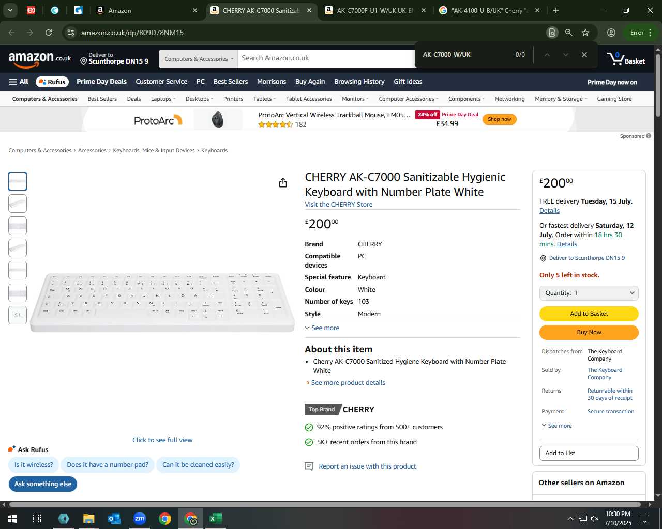Expand the Quantity dropdown

point(589,293)
